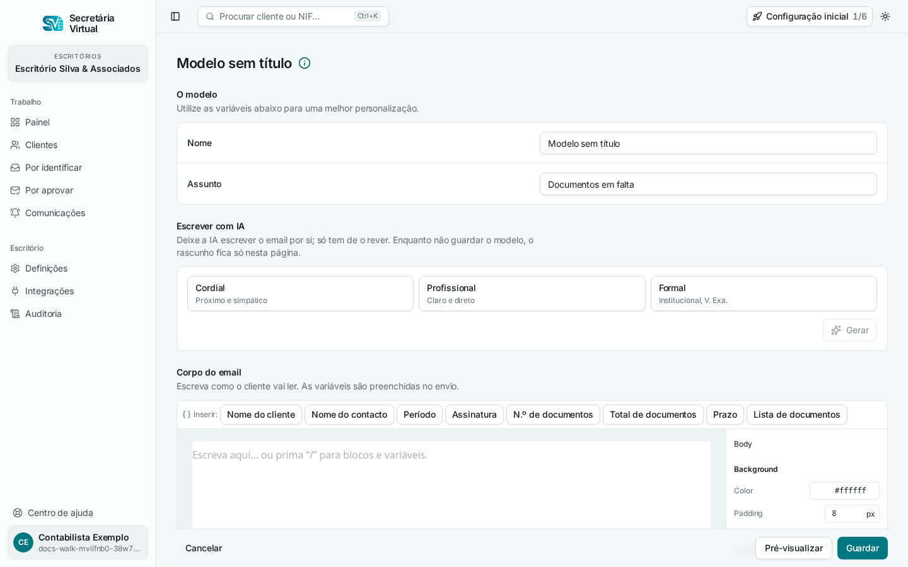Open the Contabilista Exemplo account menu
Viewport: 908px width, 567px height.
[78, 542]
